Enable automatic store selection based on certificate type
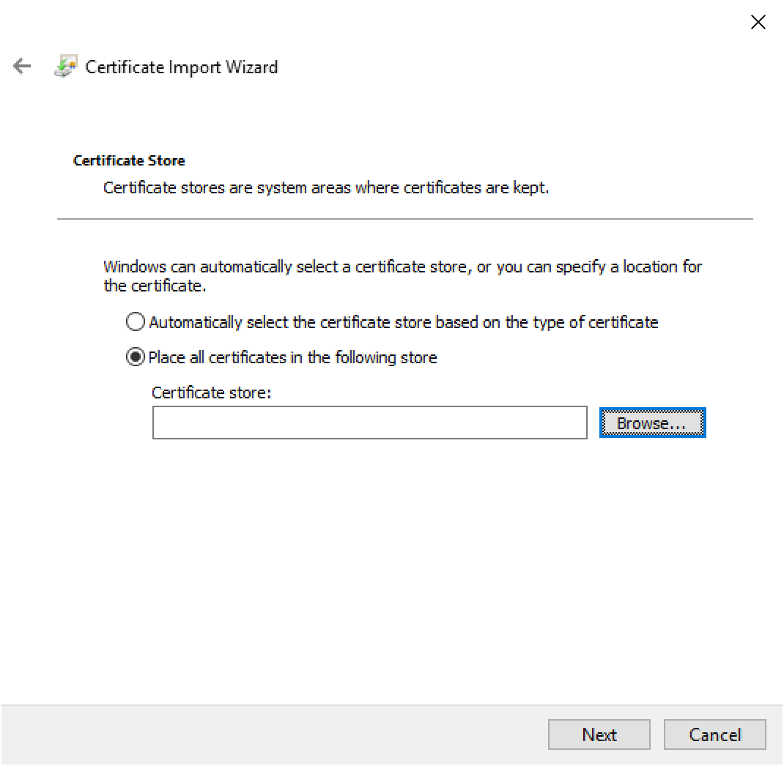Viewport: 784px width, 766px height. [135, 321]
